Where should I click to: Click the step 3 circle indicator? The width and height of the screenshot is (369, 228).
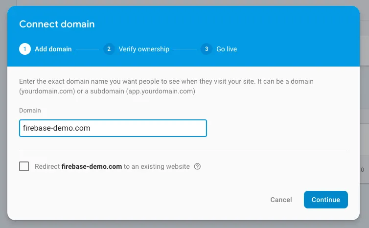tap(207, 49)
